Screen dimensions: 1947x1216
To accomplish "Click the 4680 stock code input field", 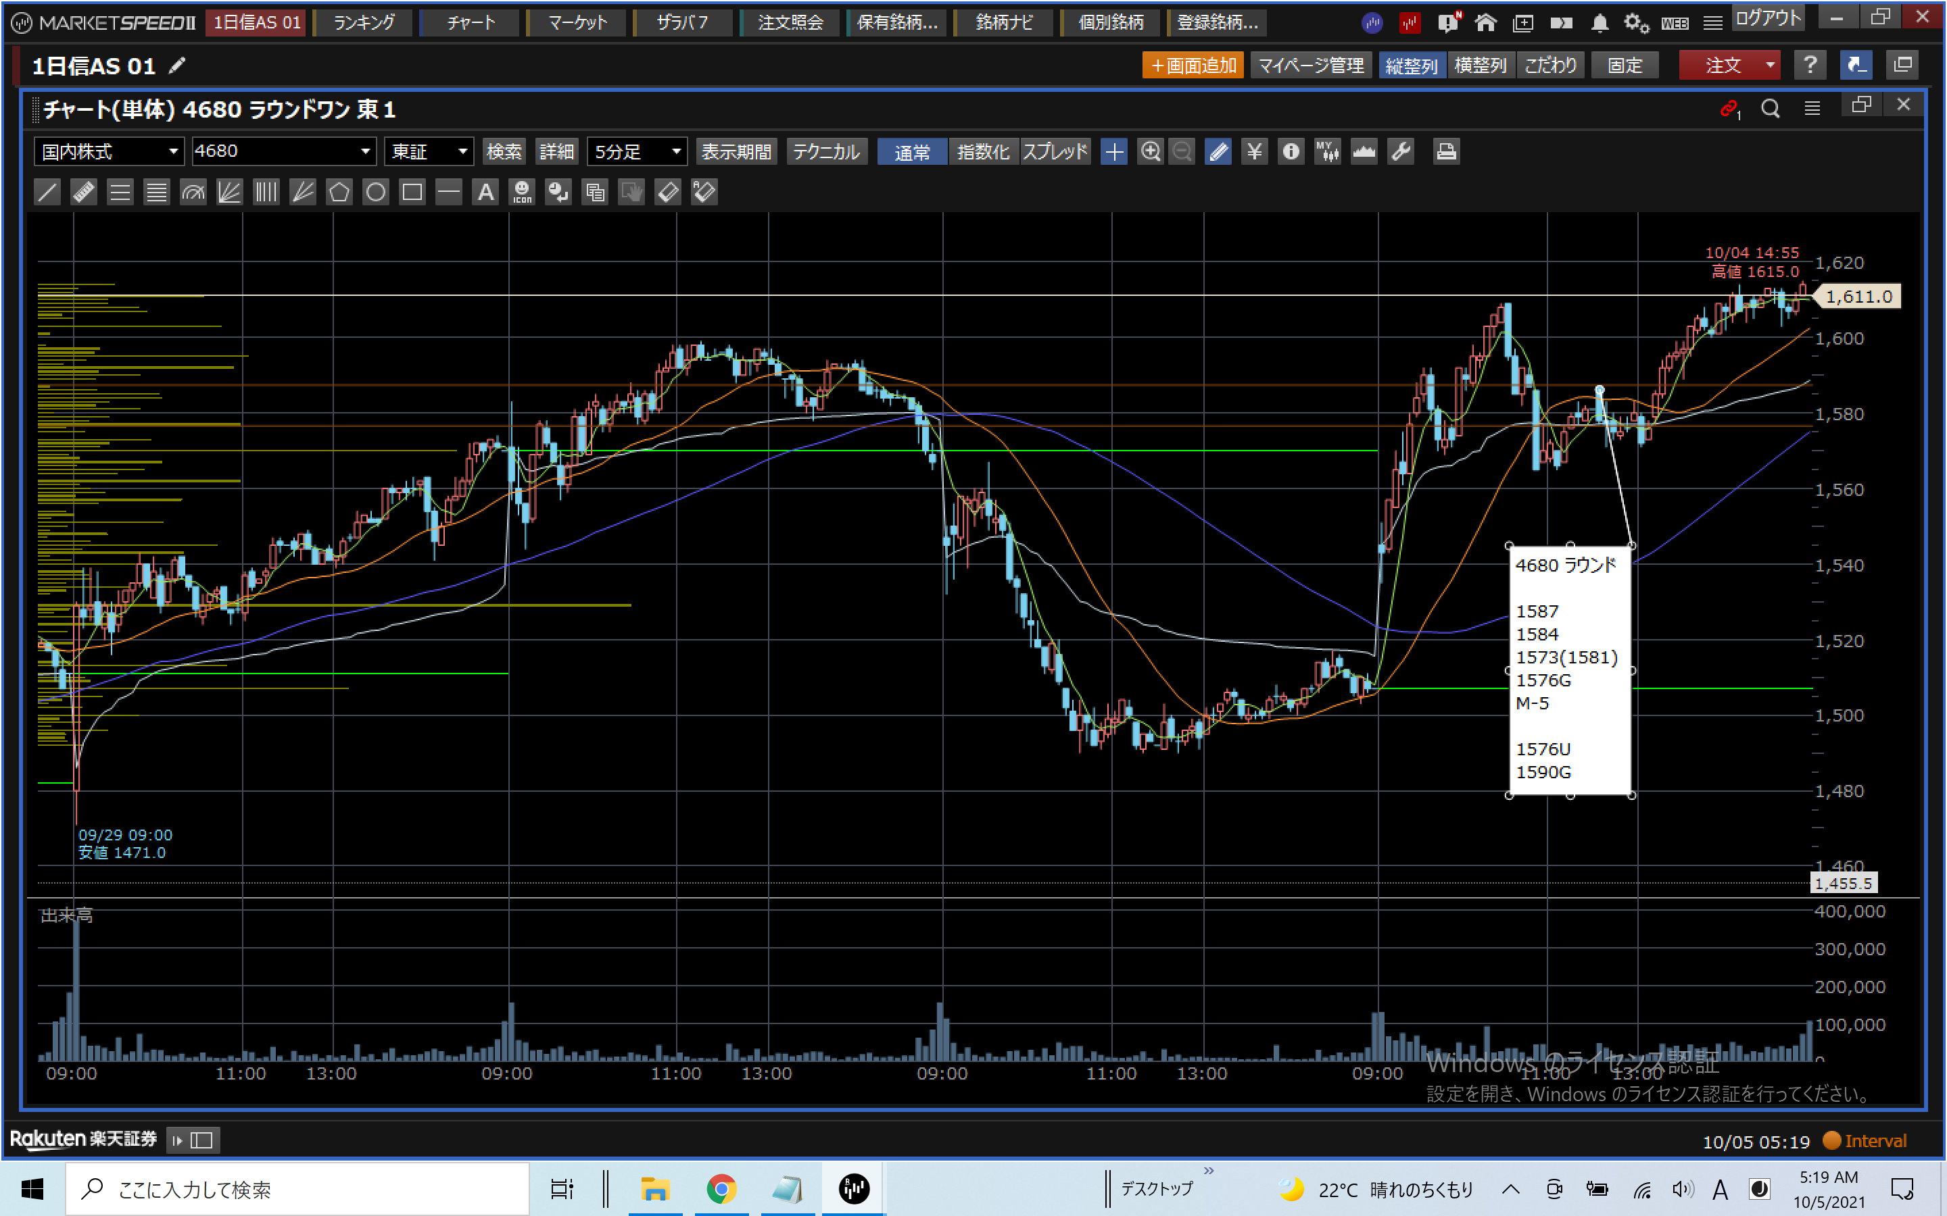I will (274, 151).
